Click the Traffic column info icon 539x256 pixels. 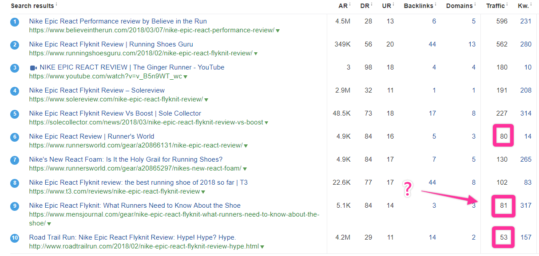[507, 4]
